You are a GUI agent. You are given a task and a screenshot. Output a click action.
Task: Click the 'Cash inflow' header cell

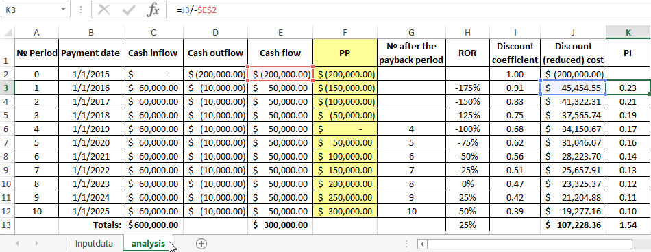click(153, 53)
